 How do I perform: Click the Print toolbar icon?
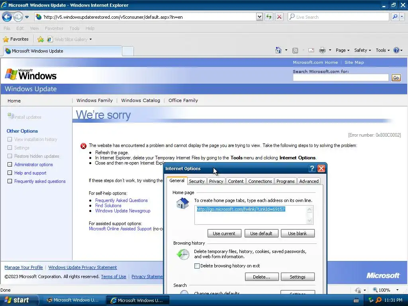click(322, 50)
